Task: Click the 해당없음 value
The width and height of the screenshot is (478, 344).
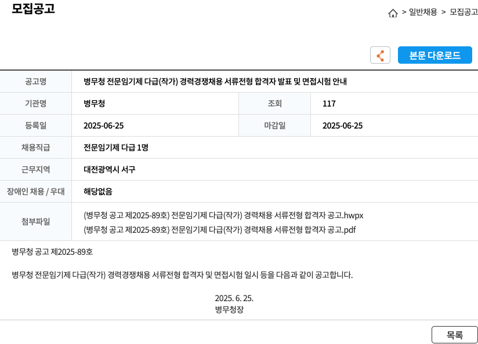Action: pos(98,192)
